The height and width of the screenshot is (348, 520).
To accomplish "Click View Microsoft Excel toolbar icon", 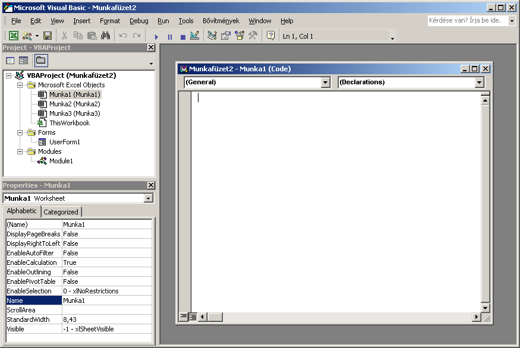I will pos(14,36).
